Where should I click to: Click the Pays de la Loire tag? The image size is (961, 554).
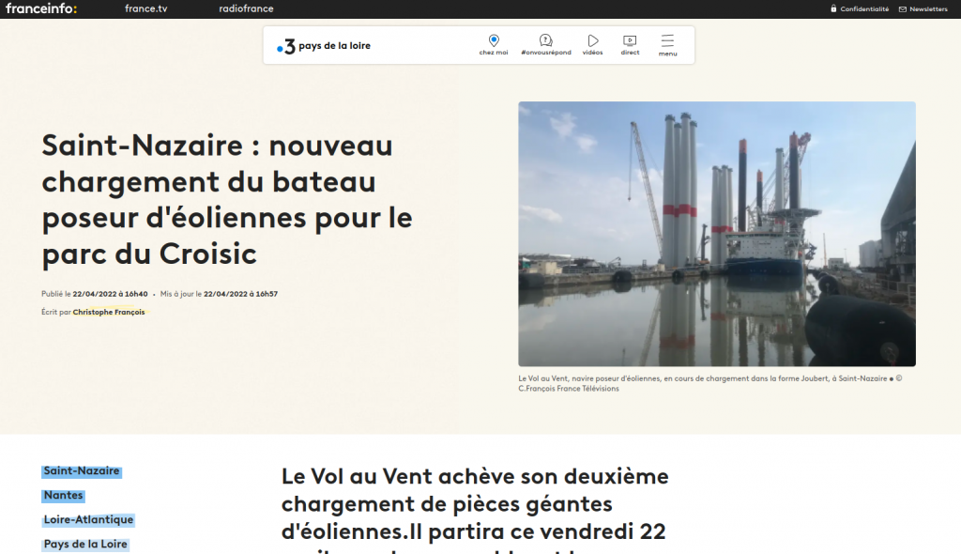click(x=85, y=545)
